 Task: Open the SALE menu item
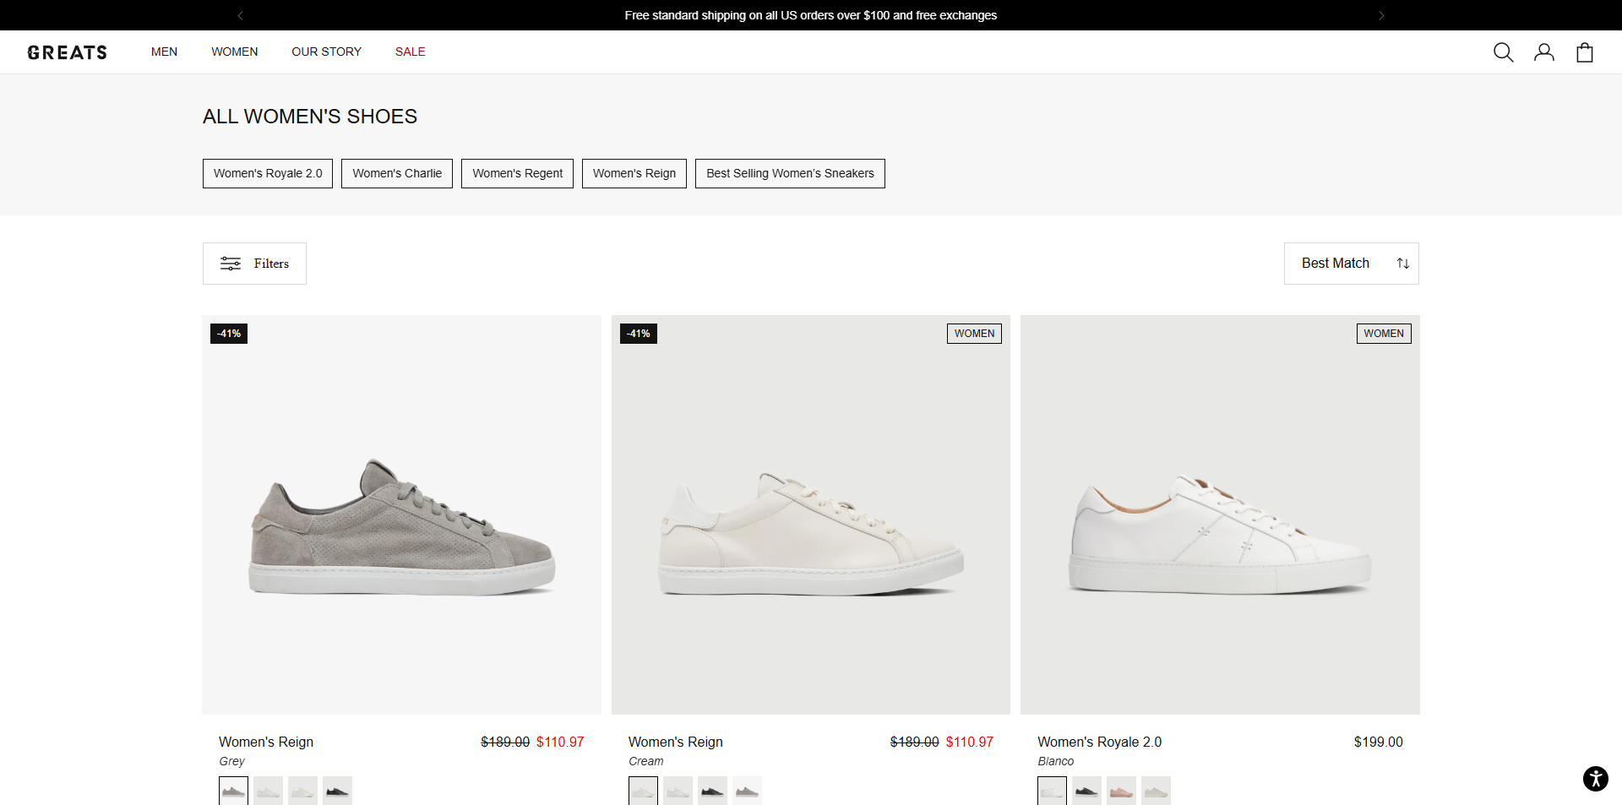pyautogui.click(x=411, y=52)
